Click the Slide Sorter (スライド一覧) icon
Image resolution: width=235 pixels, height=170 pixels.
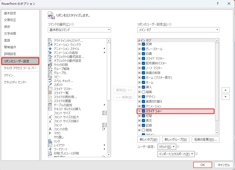point(50,93)
